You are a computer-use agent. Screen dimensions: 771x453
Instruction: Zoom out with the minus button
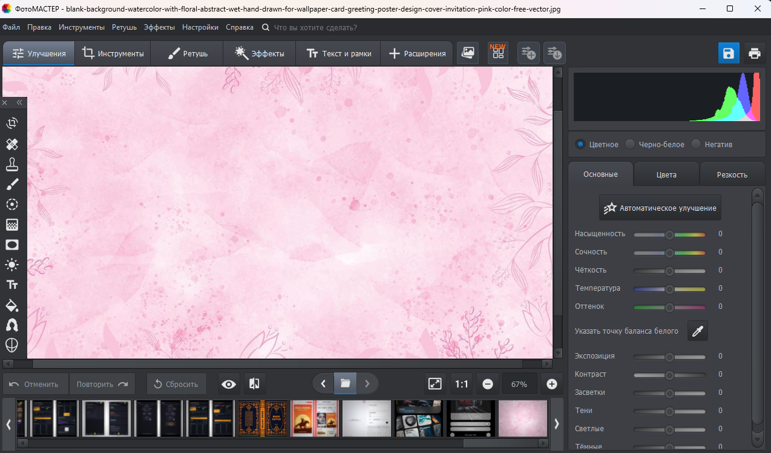coord(488,384)
